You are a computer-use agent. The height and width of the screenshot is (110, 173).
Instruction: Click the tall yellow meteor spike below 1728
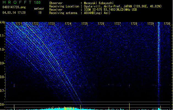point(129,106)
